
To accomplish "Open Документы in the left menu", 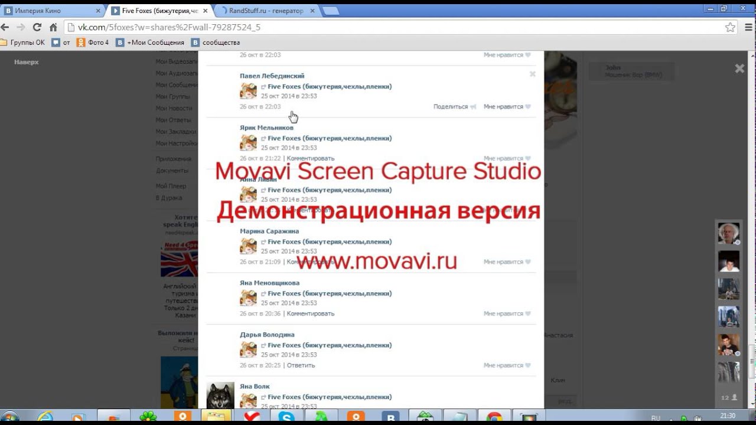I will 172,171.
